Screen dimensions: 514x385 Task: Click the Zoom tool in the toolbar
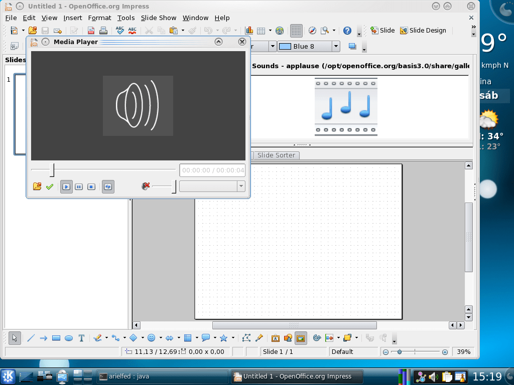325,31
